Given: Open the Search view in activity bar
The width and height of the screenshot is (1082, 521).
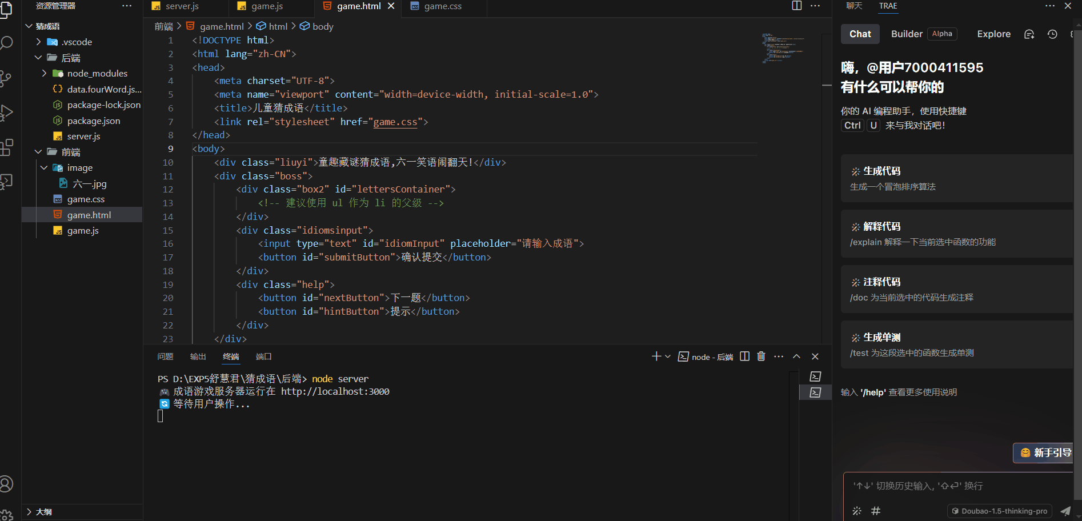Looking at the screenshot, I should click(6, 43).
